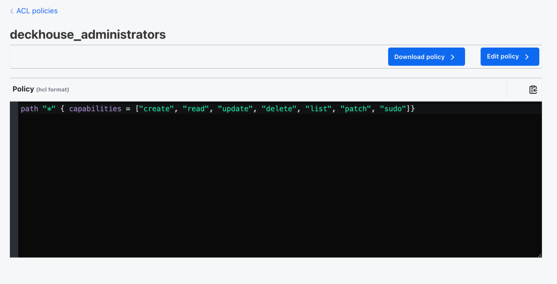Click the "create" capability in policy code
The height and width of the screenshot is (284, 557).
(156, 109)
